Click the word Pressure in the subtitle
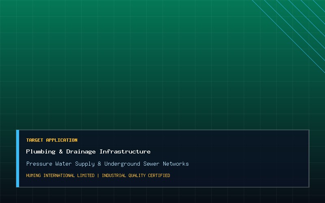325x203 pixels. (x=39, y=164)
